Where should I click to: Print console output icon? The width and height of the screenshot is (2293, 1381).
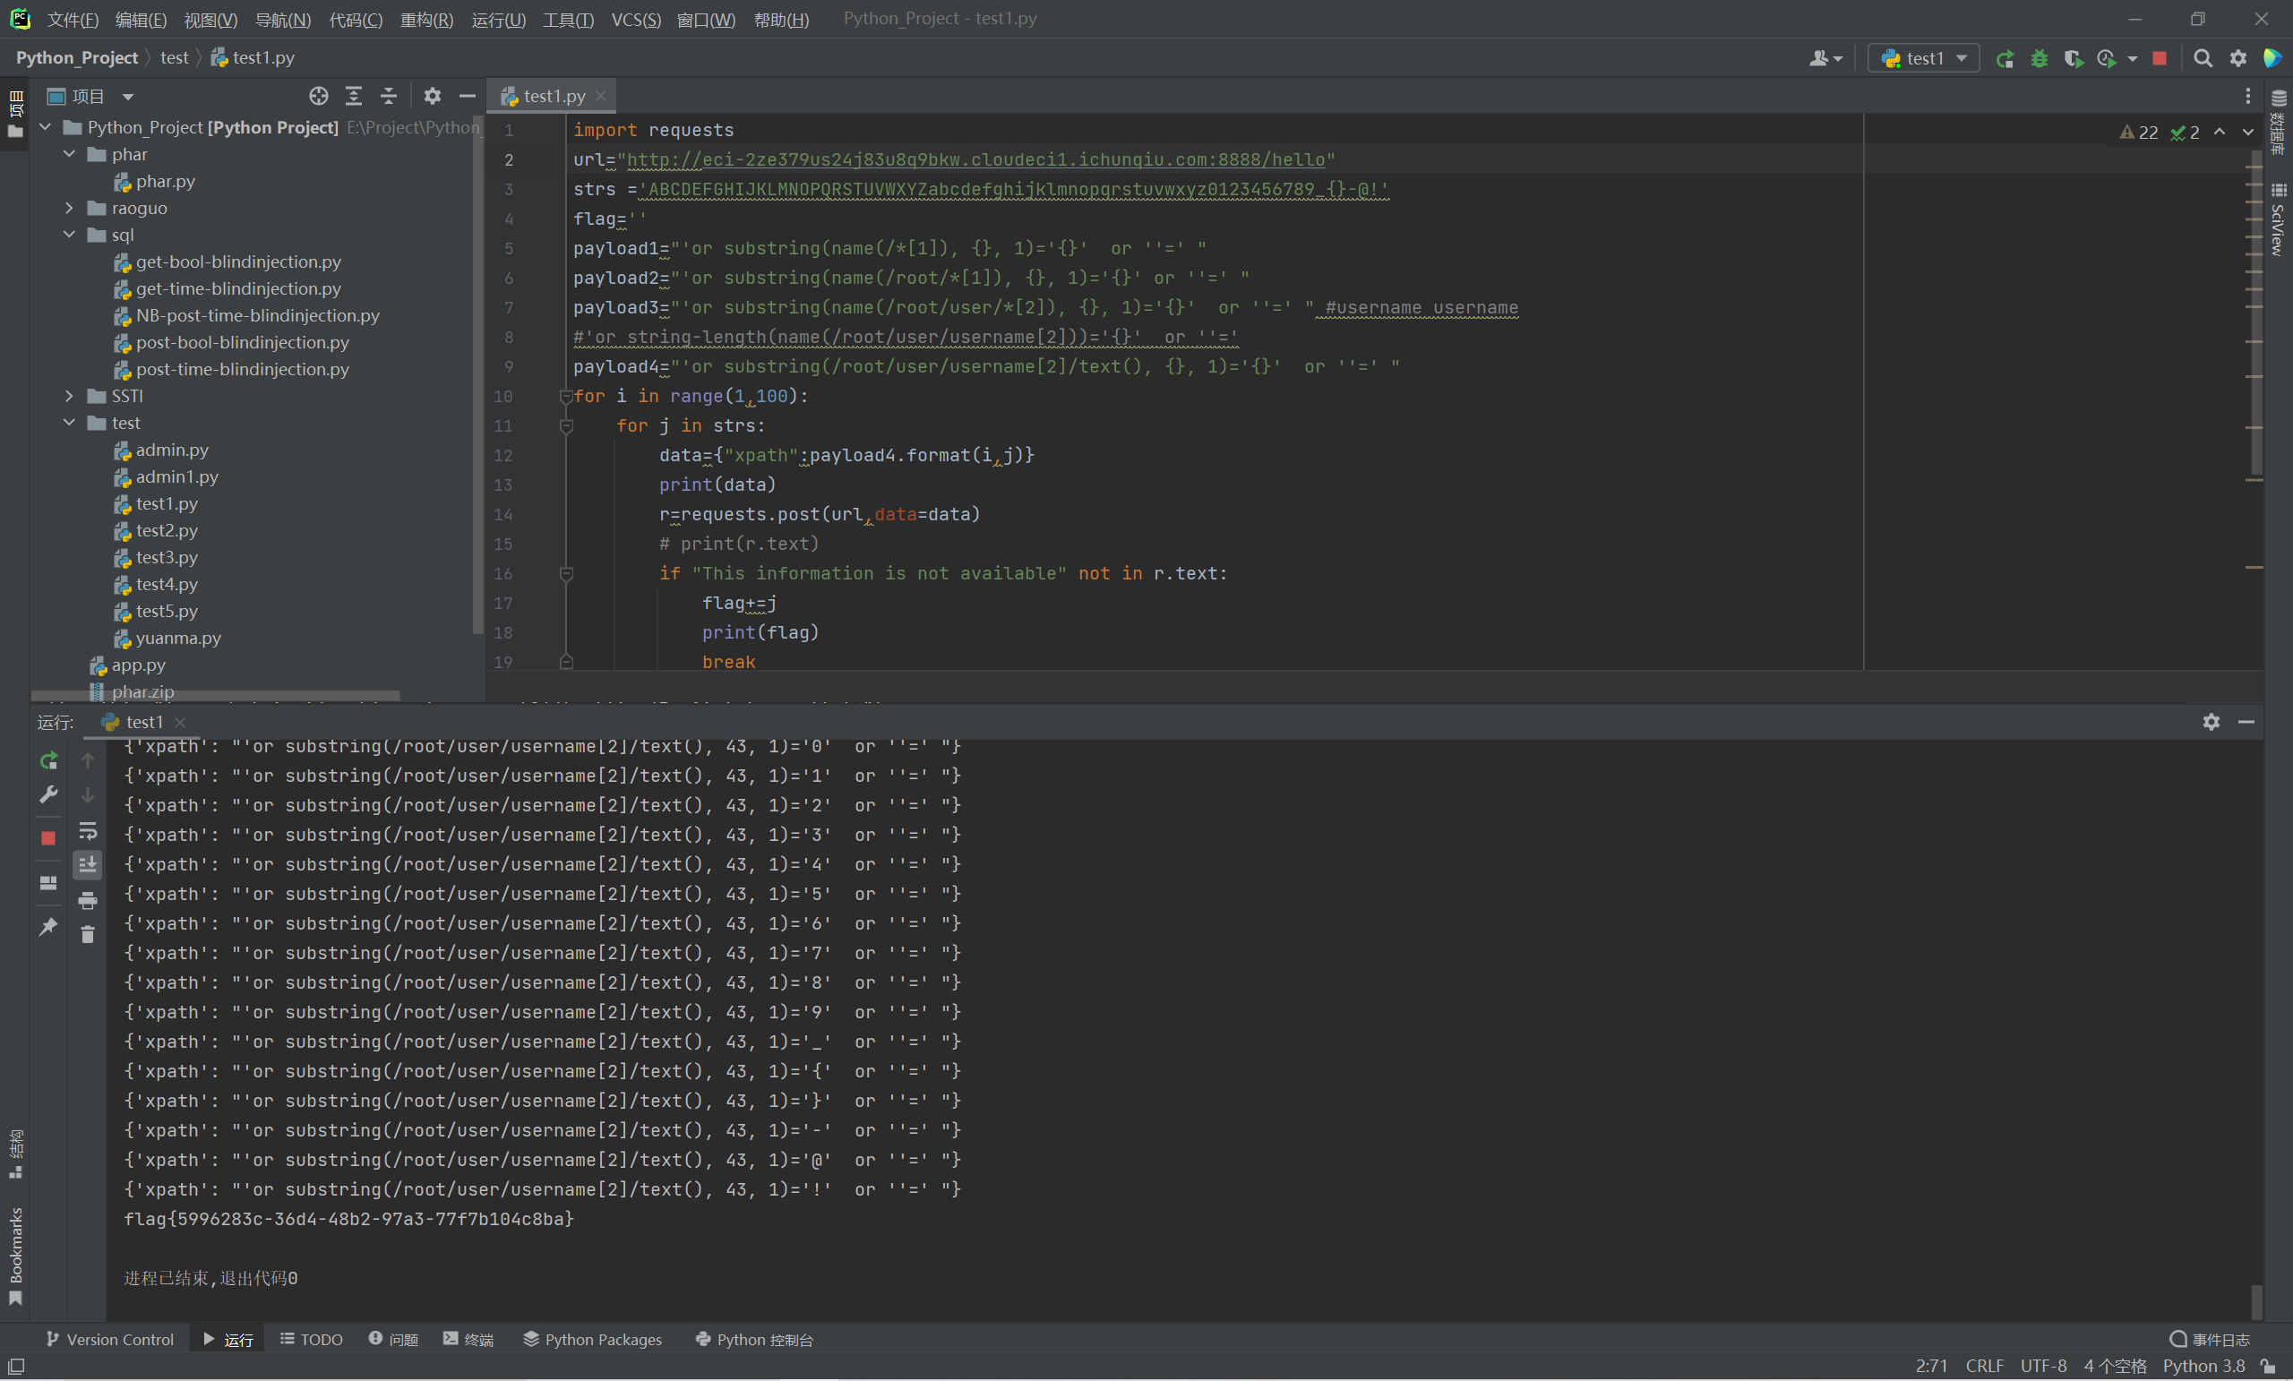[x=88, y=900]
